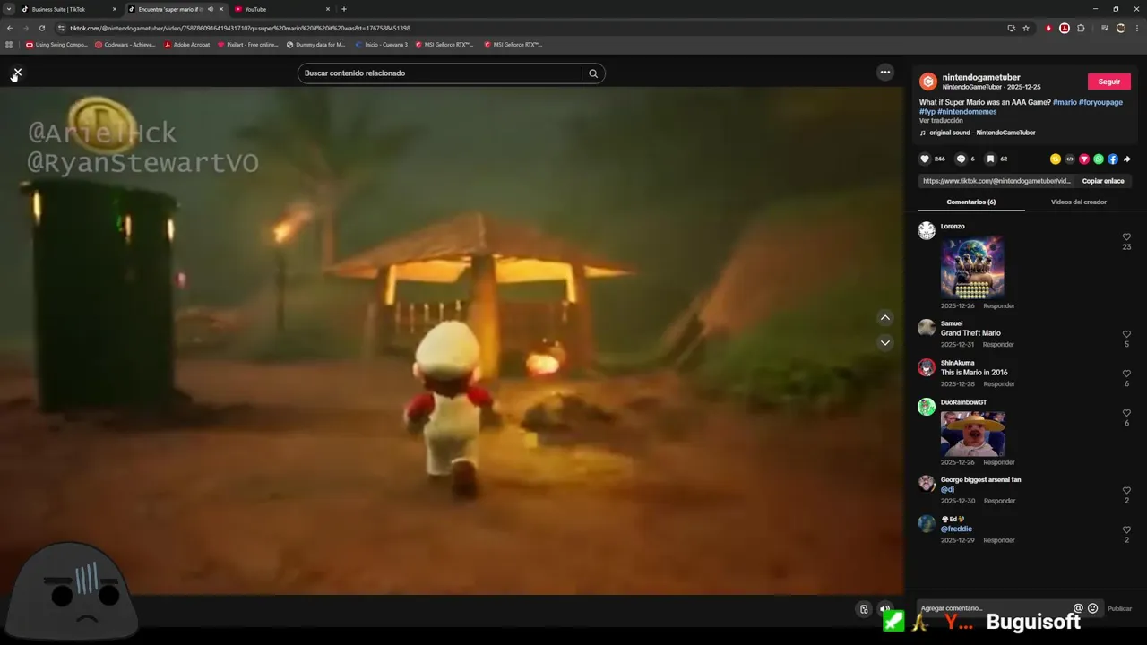The height and width of the screenshot is (645, 1147).
Task: Switch to the 'Videos del creador' tab
Action: [x=1079, y=202]
